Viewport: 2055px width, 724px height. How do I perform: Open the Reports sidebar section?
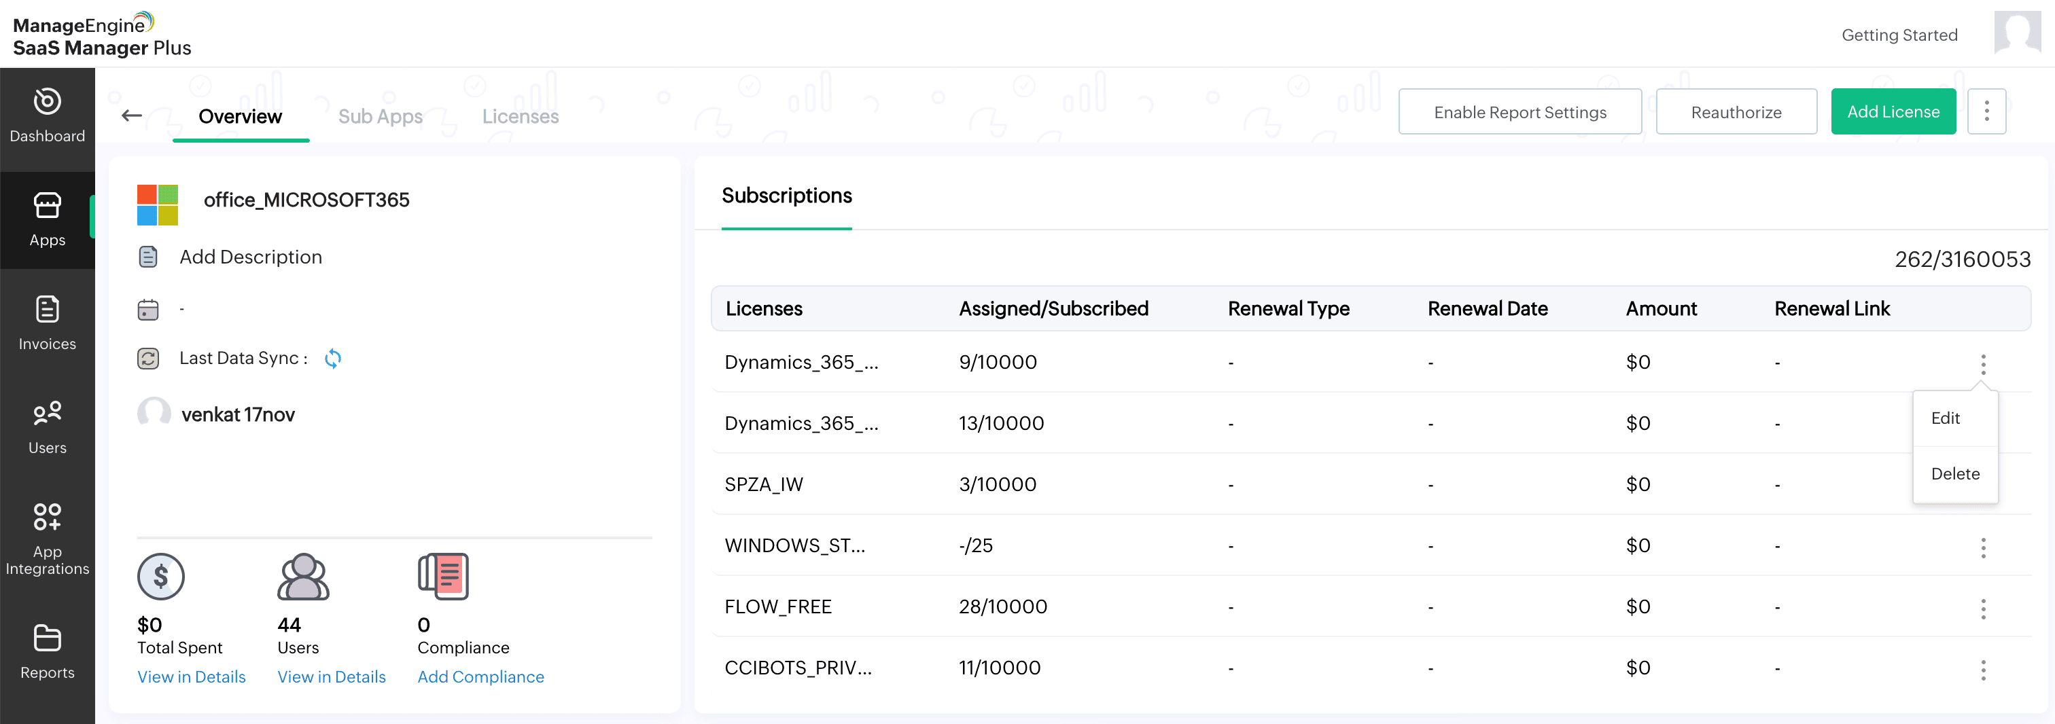(47, 652)
